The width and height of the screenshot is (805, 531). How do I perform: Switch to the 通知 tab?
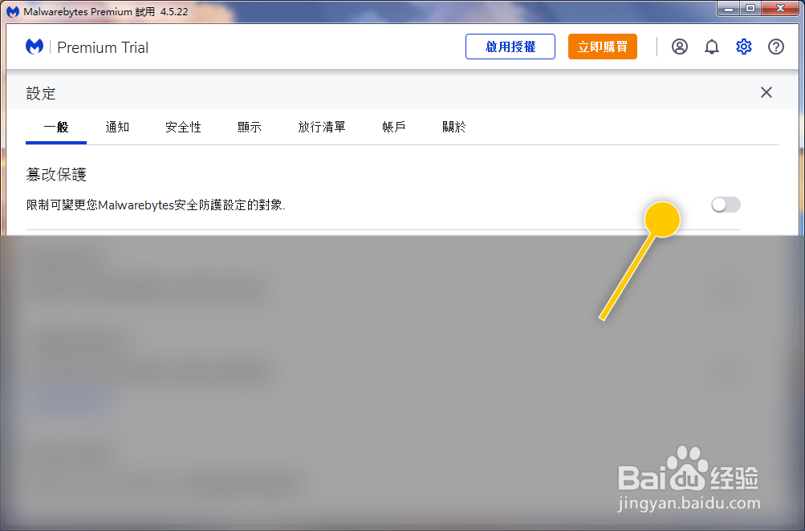point(117,128)
